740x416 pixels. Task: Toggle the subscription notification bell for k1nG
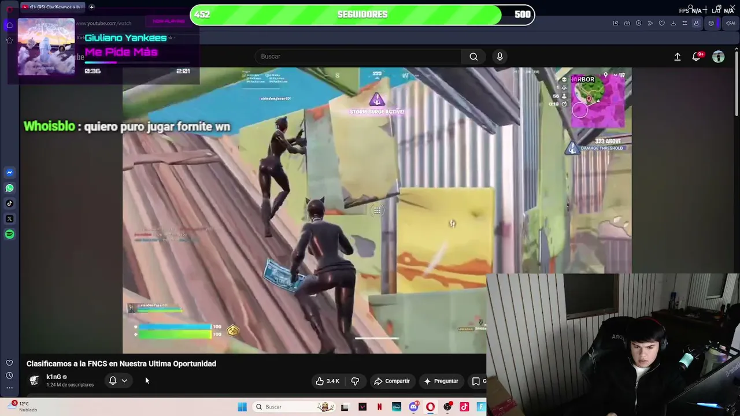pos(113,381)
